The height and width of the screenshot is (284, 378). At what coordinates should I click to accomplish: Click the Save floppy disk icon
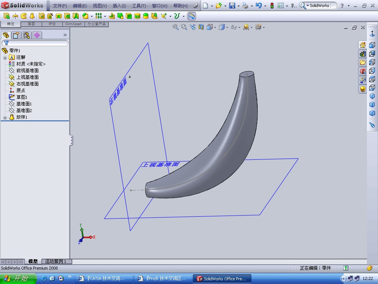pyautogui.click(x=232, y=6)
